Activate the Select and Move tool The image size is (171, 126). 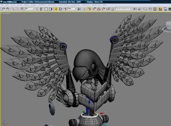[x=56, y=9]
